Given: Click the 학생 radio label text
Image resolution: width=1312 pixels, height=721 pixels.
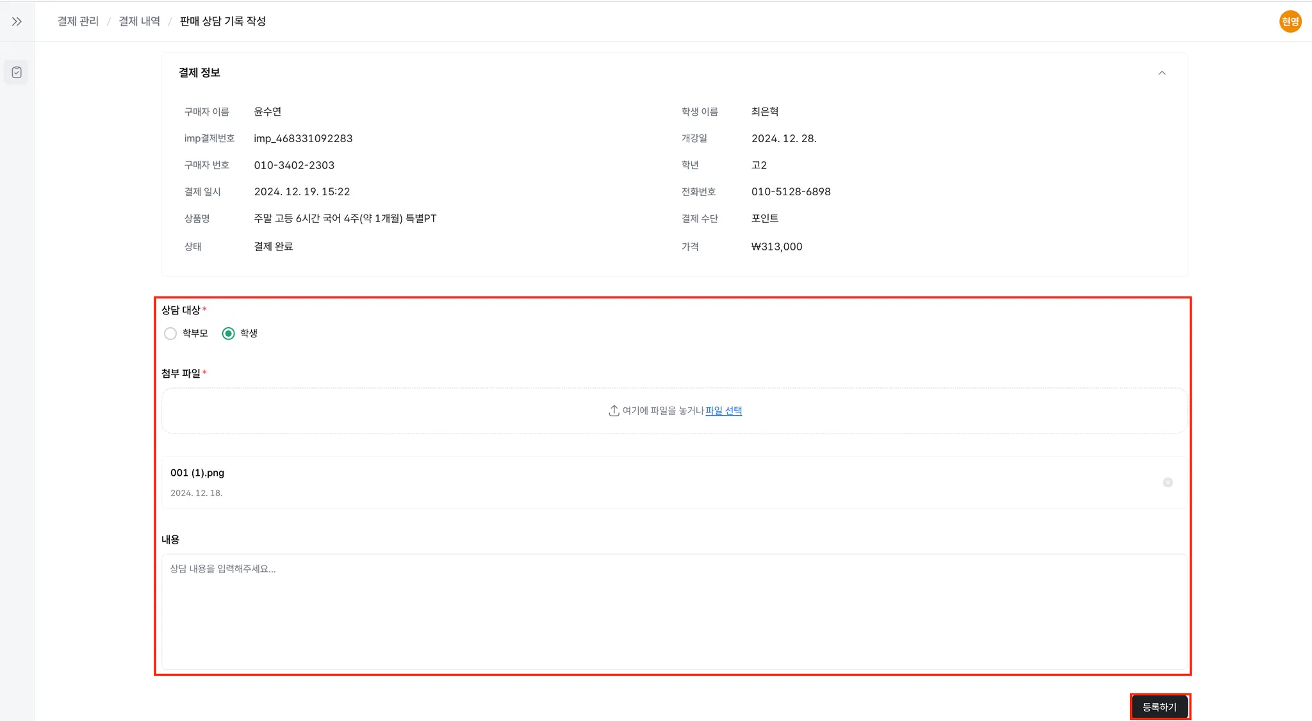Looking at the screenshot, I should [x=249, y=334].
